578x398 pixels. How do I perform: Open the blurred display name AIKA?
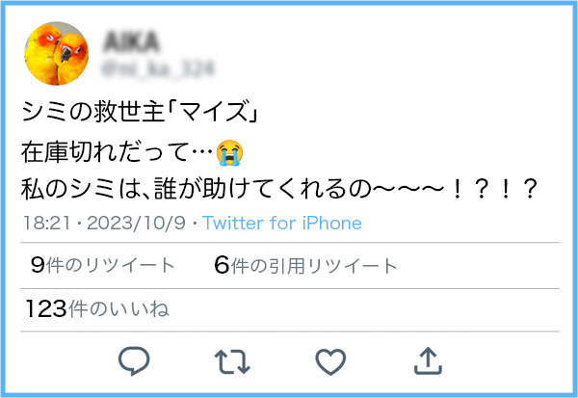click(x=132, y=41)
